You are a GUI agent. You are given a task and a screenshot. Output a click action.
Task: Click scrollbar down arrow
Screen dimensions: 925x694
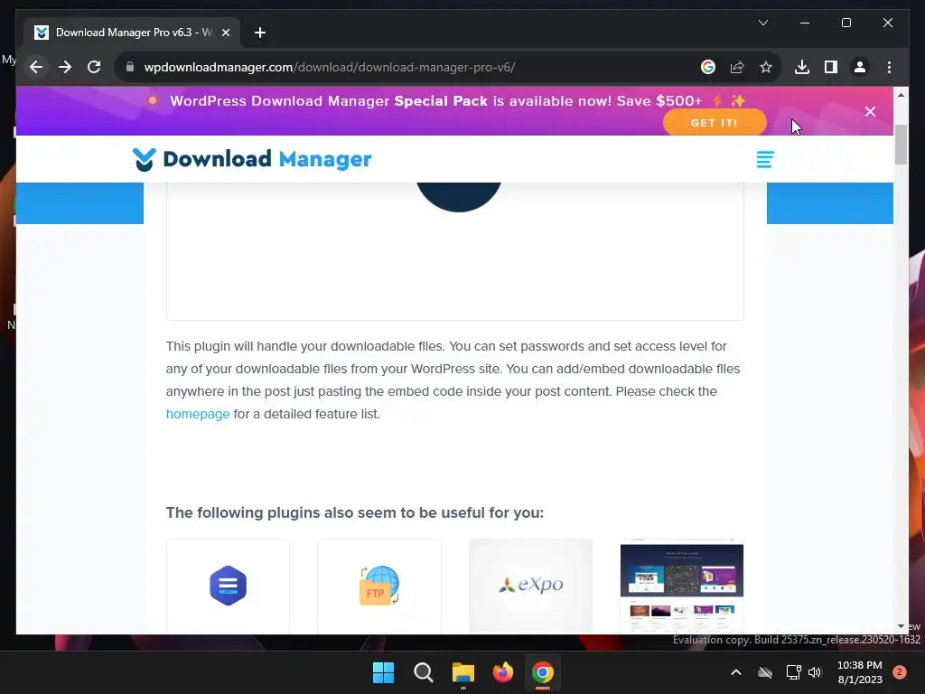tap(901, 627)
